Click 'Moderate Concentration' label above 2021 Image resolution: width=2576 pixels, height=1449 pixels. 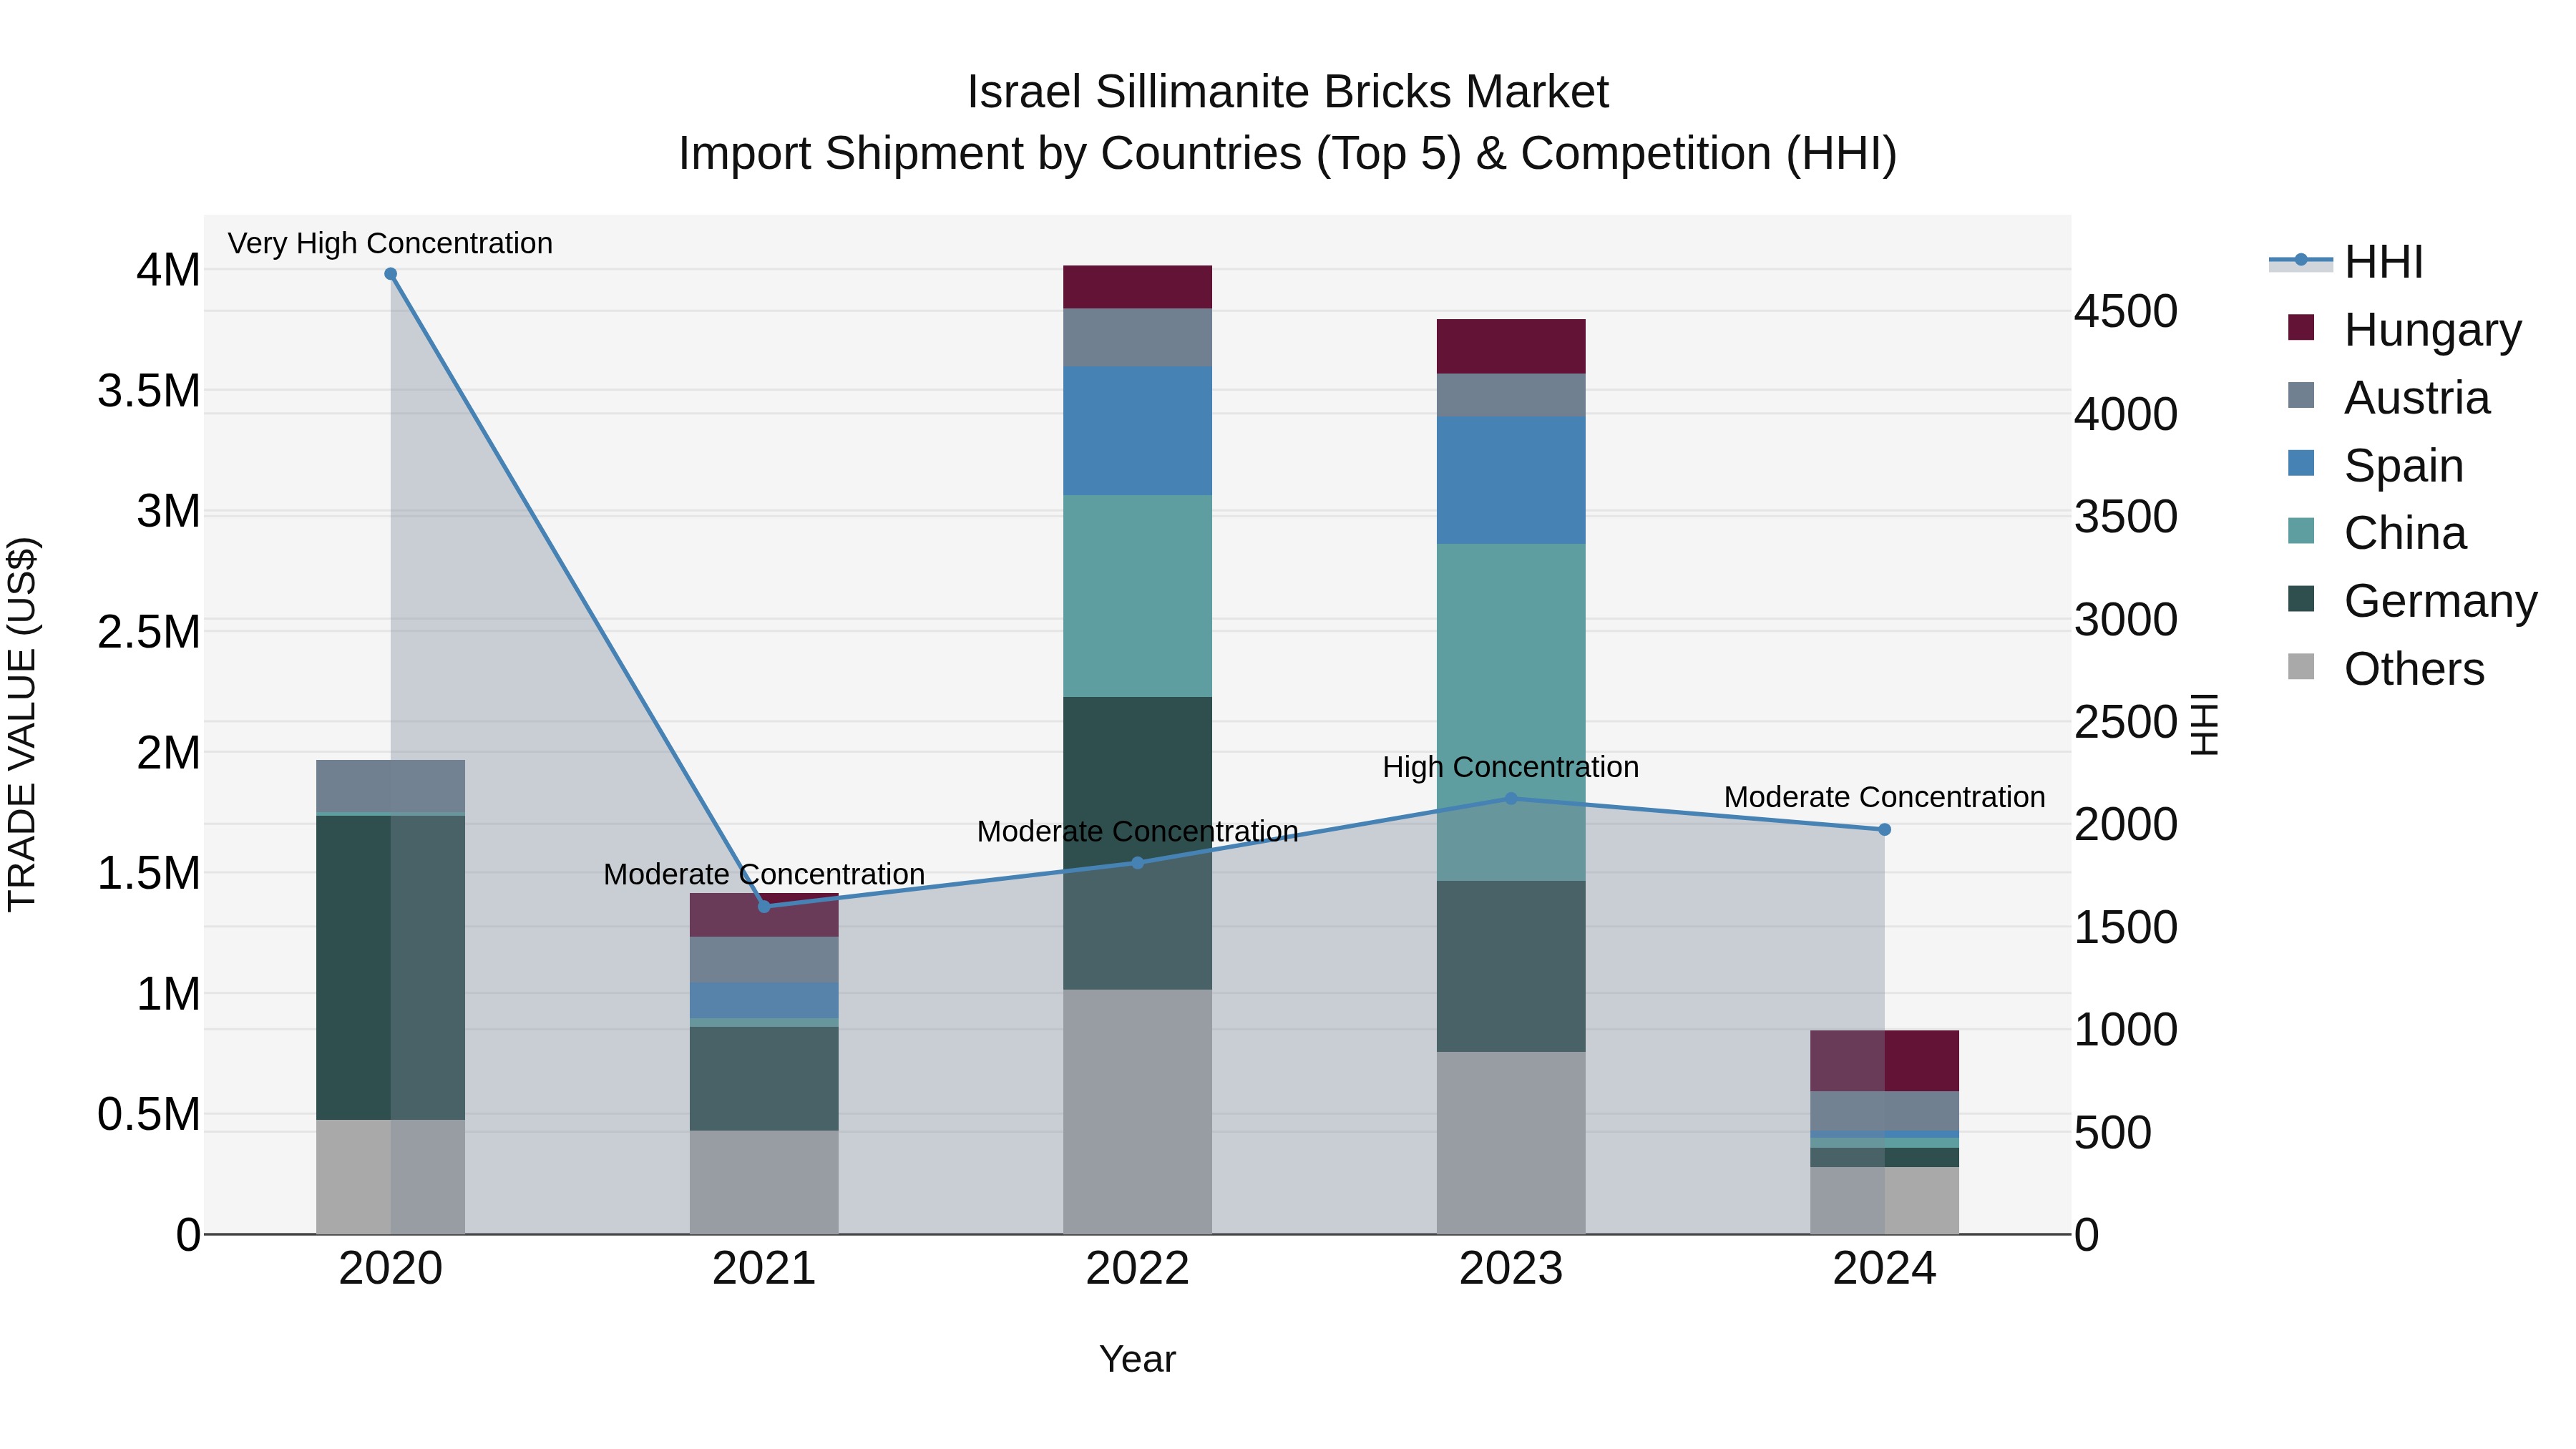tap(764, 874)
